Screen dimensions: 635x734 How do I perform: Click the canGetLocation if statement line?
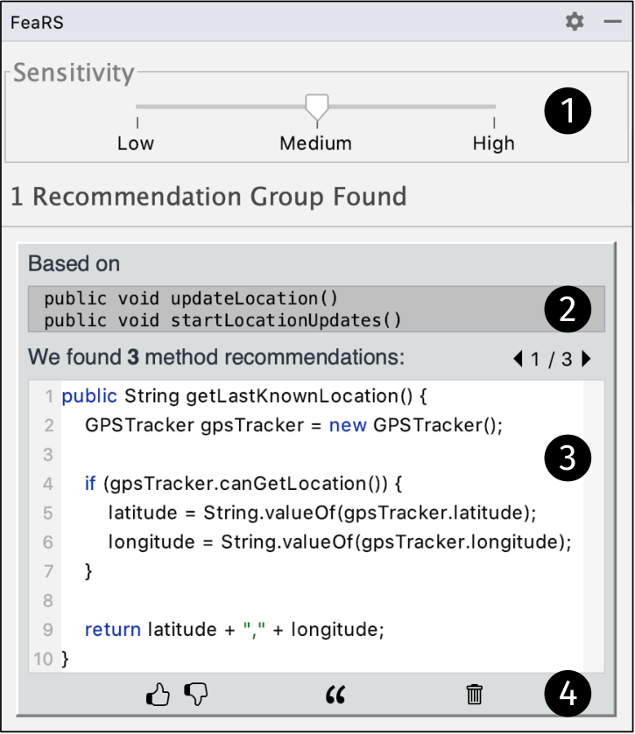coord(243,484)
